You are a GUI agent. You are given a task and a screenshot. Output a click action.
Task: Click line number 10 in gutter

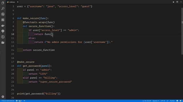13,34
